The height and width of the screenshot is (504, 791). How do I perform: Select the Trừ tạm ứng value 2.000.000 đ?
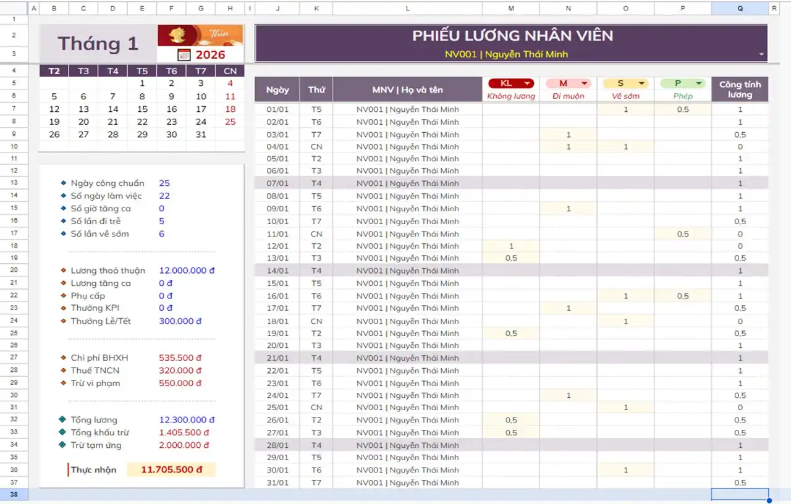click(184, 445)
